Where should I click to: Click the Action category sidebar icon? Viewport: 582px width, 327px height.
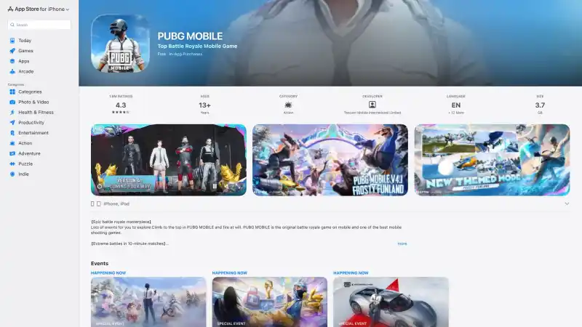point(12,143)
